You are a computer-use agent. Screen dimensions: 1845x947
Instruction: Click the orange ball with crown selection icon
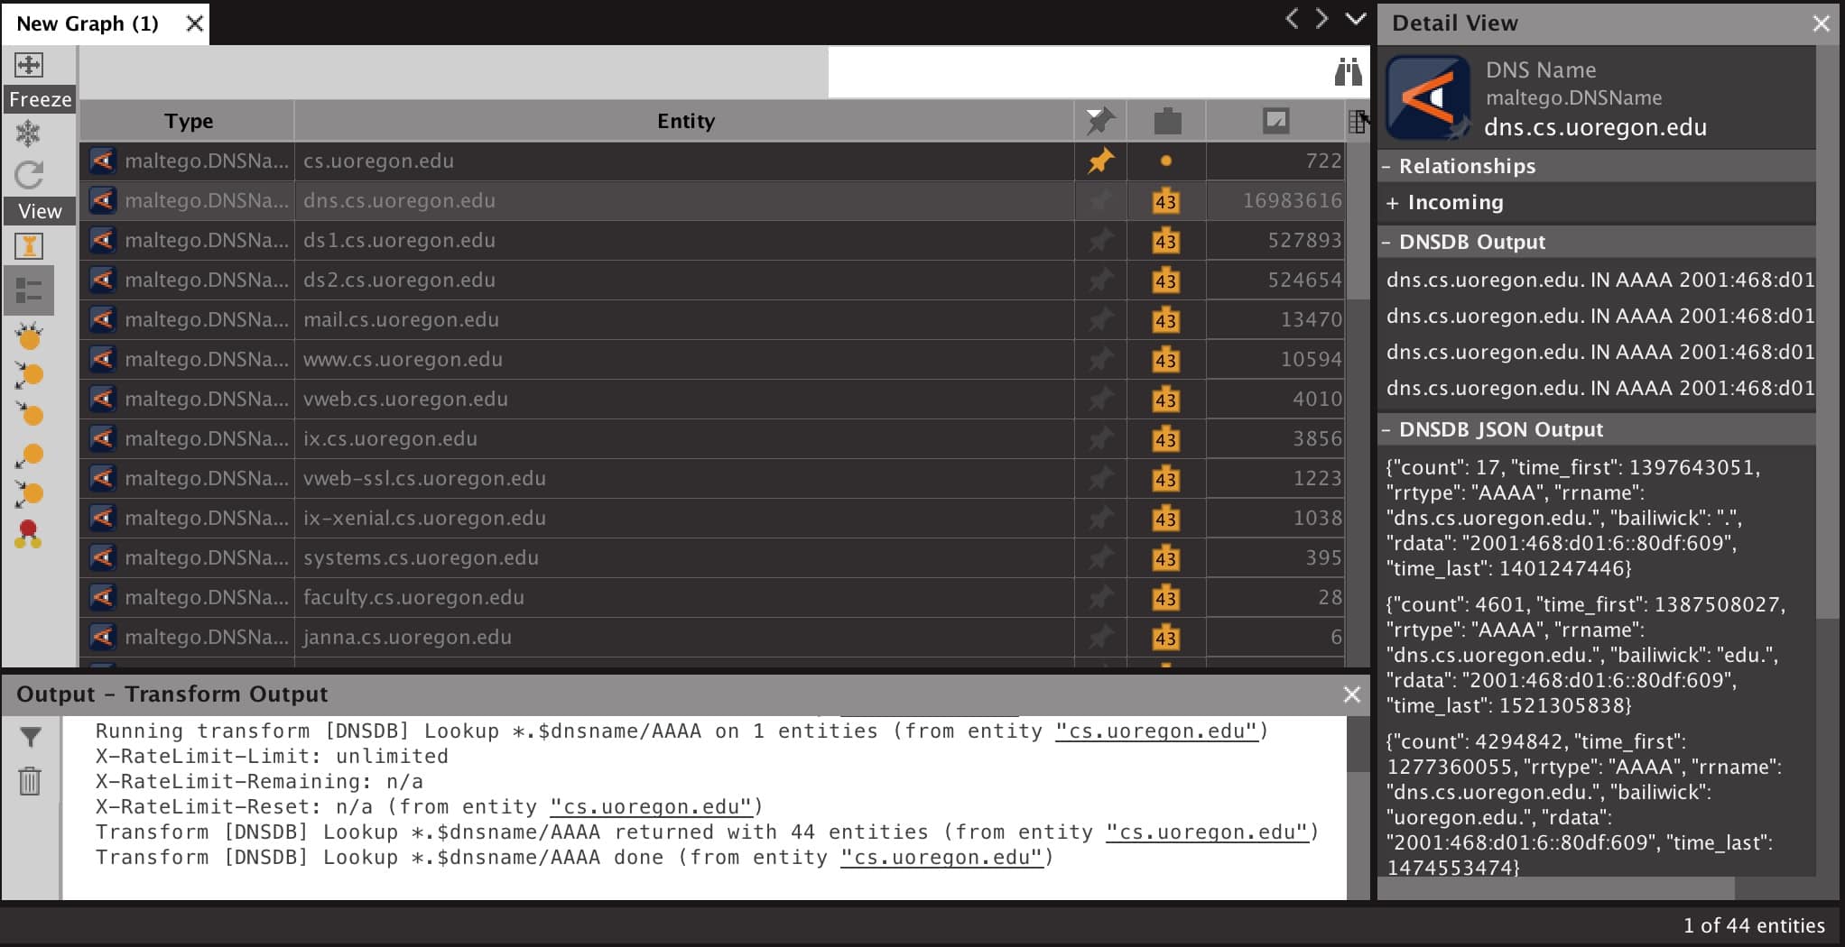coord(29,336)
